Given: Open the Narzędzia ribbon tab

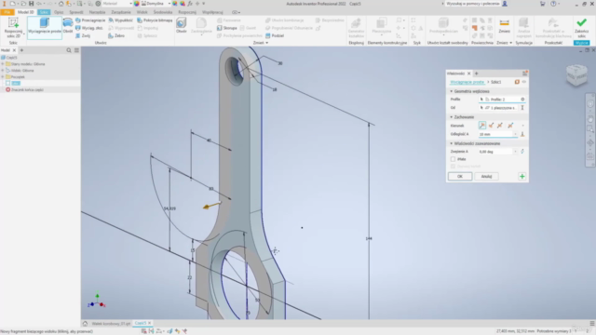Looking at the screenshot, I should coord(97,12).
